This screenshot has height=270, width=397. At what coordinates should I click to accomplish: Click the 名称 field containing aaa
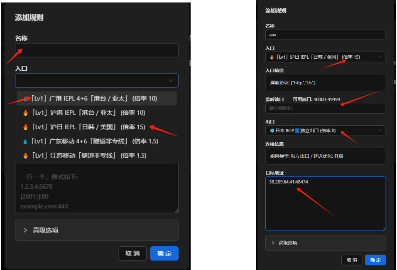[x=325, y=35]
